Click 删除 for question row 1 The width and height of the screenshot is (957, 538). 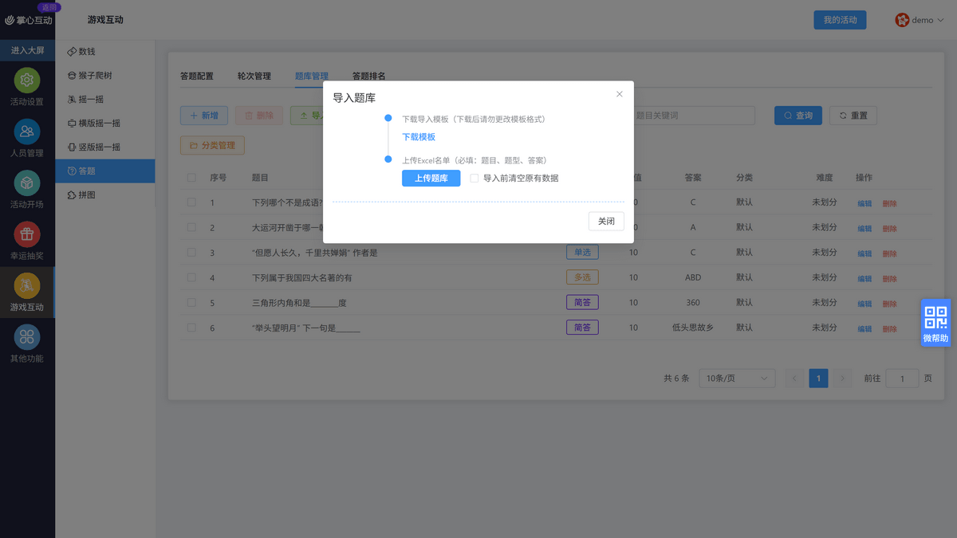point(890,203)
